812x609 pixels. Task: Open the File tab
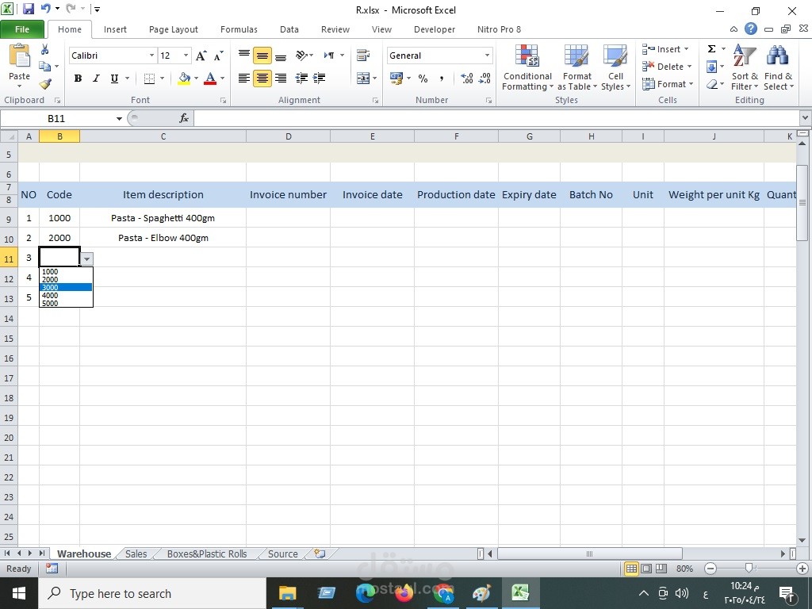coord(22,29)
